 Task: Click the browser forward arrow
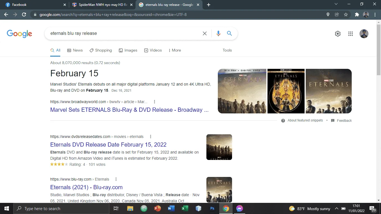tap(15, 14)
